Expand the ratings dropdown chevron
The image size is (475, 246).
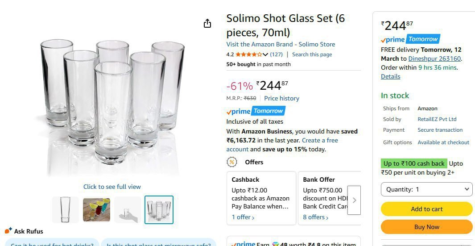click(x=265, y=54)
